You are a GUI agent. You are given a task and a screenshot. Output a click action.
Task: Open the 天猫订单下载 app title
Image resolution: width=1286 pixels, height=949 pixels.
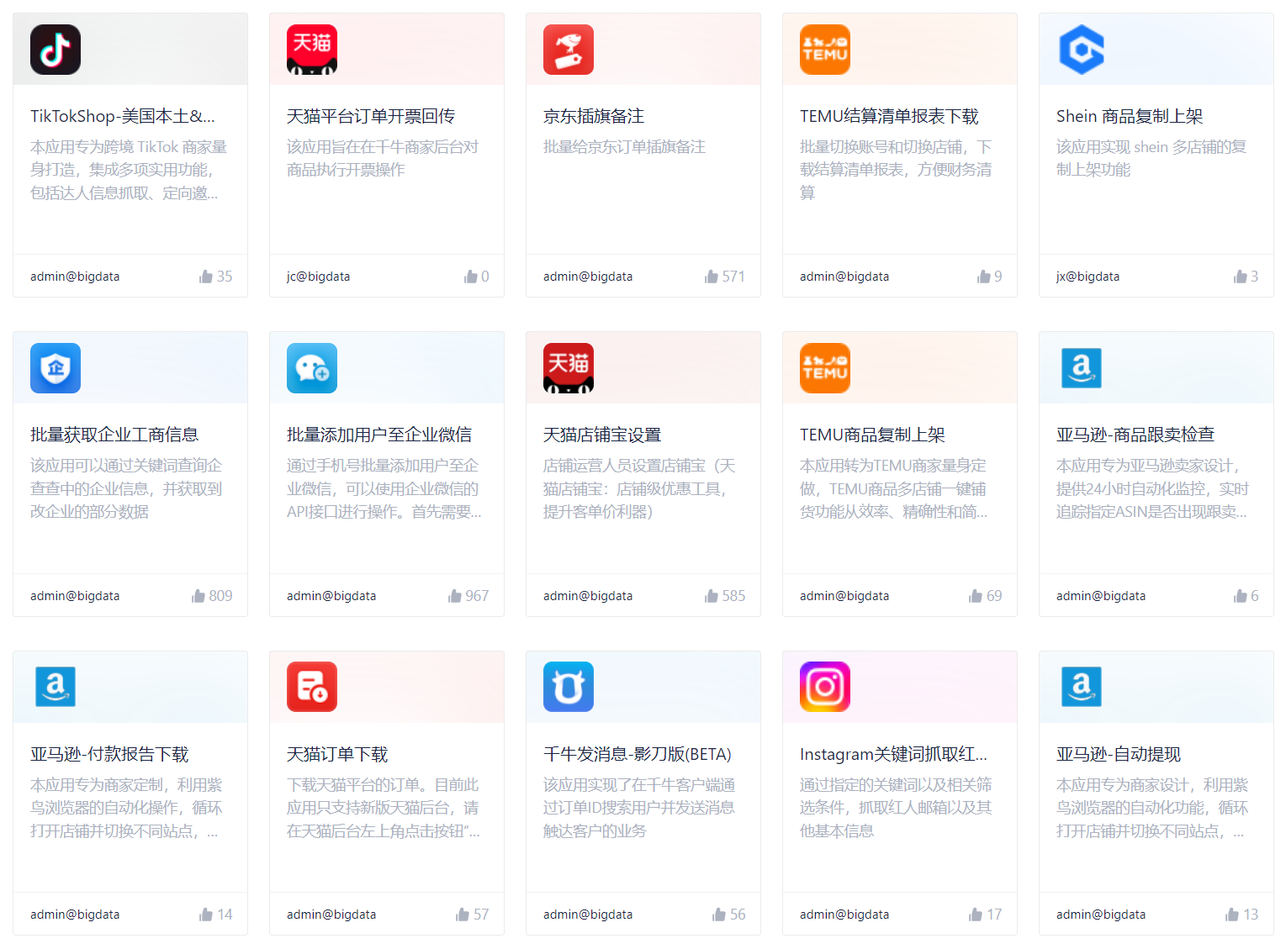click(337, 754)
